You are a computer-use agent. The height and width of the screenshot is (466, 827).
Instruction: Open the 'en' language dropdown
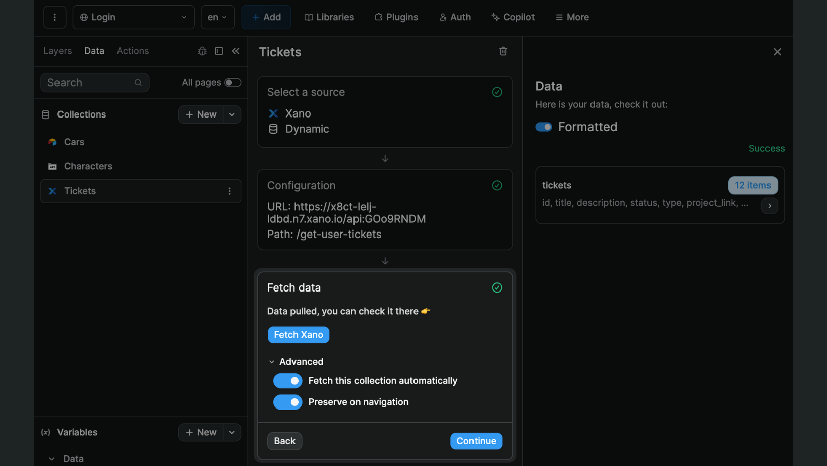pos(217,17)
